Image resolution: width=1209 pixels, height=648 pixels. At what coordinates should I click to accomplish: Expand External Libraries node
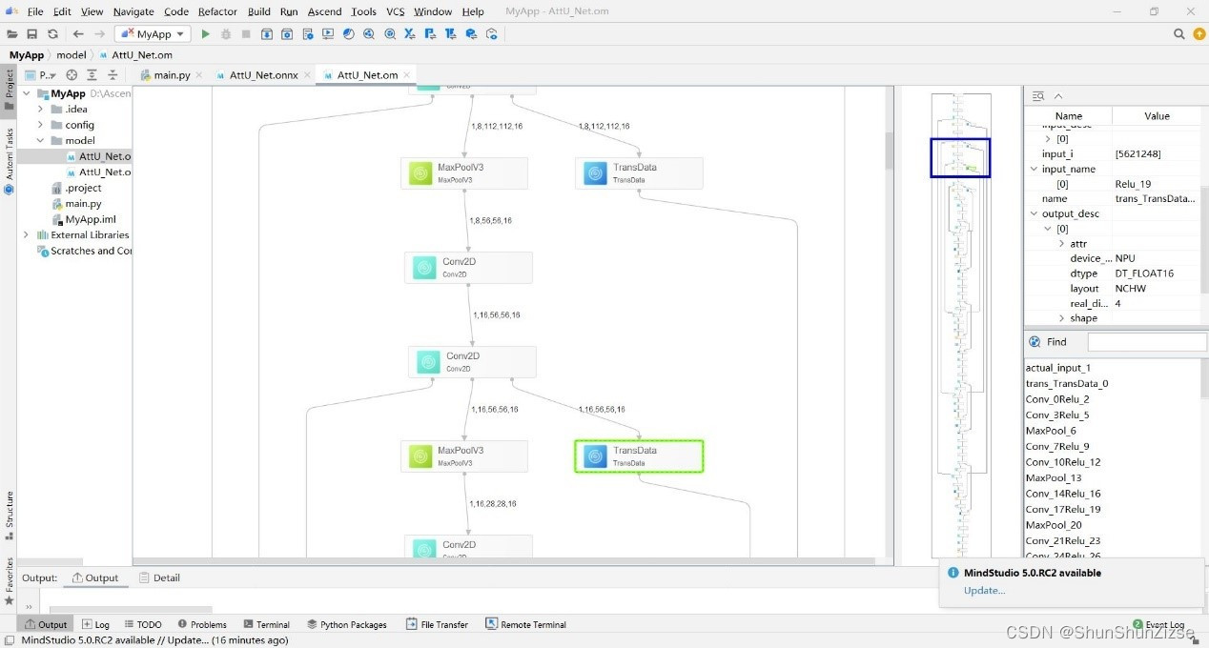coord(27,235)
